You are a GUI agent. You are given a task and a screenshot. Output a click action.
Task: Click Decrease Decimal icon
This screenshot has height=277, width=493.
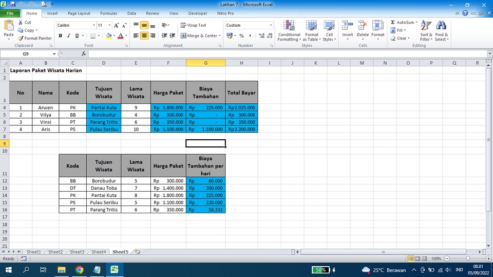(x=270, y=35)
